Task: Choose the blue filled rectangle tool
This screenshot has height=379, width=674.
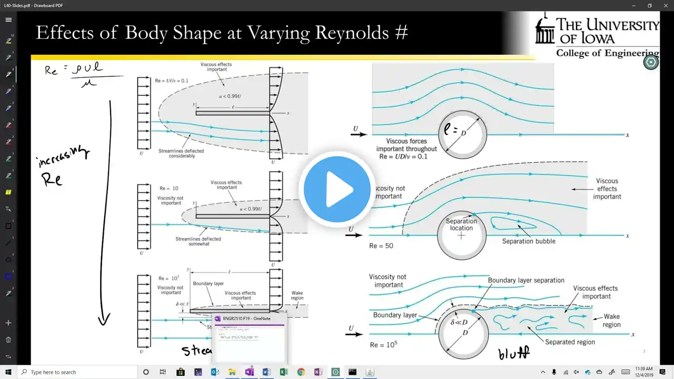Action: click(x=8, y=276)
